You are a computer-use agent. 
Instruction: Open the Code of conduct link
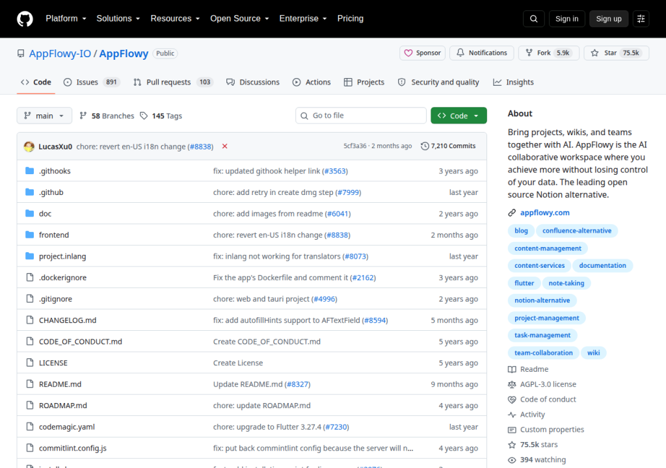[542, 399]
